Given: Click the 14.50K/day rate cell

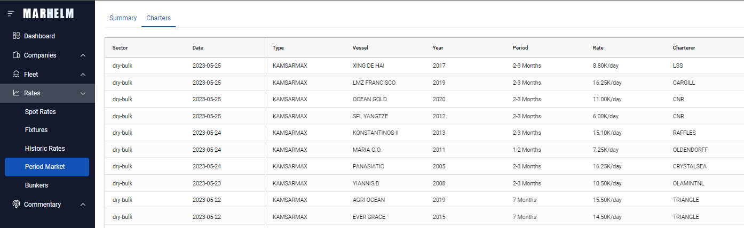Looking at the screenshot, I should (x=607, y=217).
